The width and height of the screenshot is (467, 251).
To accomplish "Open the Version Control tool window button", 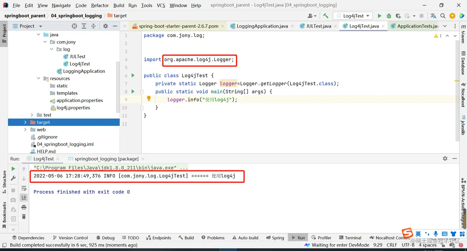I will [x=70, y=238].
